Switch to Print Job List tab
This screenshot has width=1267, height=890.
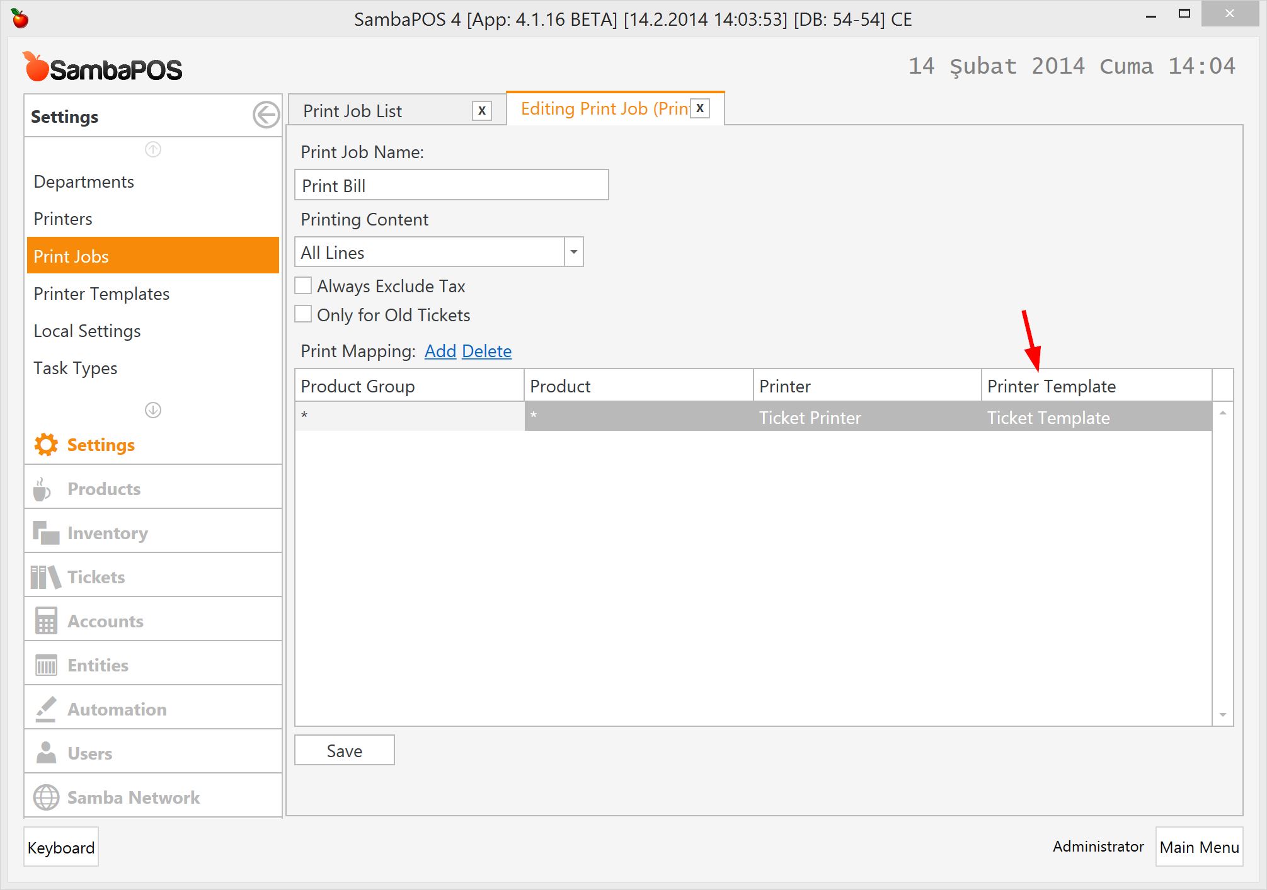click(x=353, y=111)
